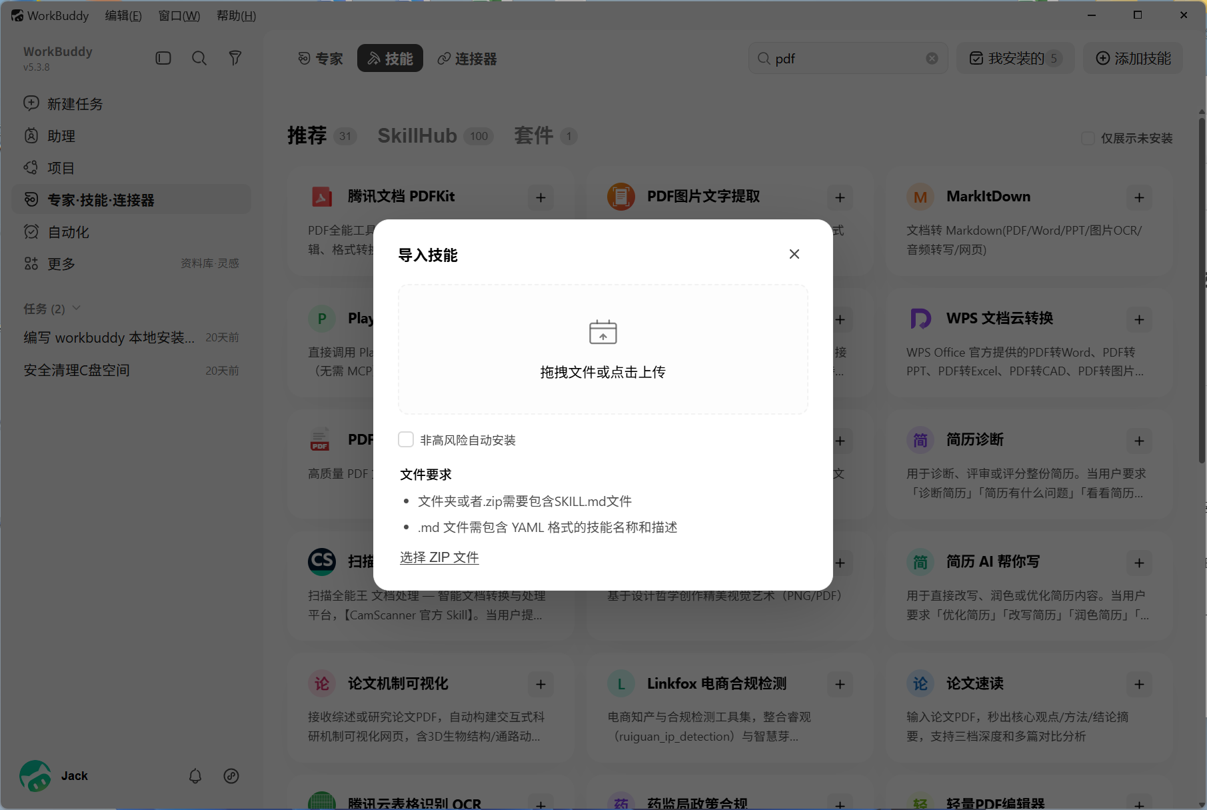Close the 导入技能 dialog
The image size is (1207, 810).
coord(794,254)
